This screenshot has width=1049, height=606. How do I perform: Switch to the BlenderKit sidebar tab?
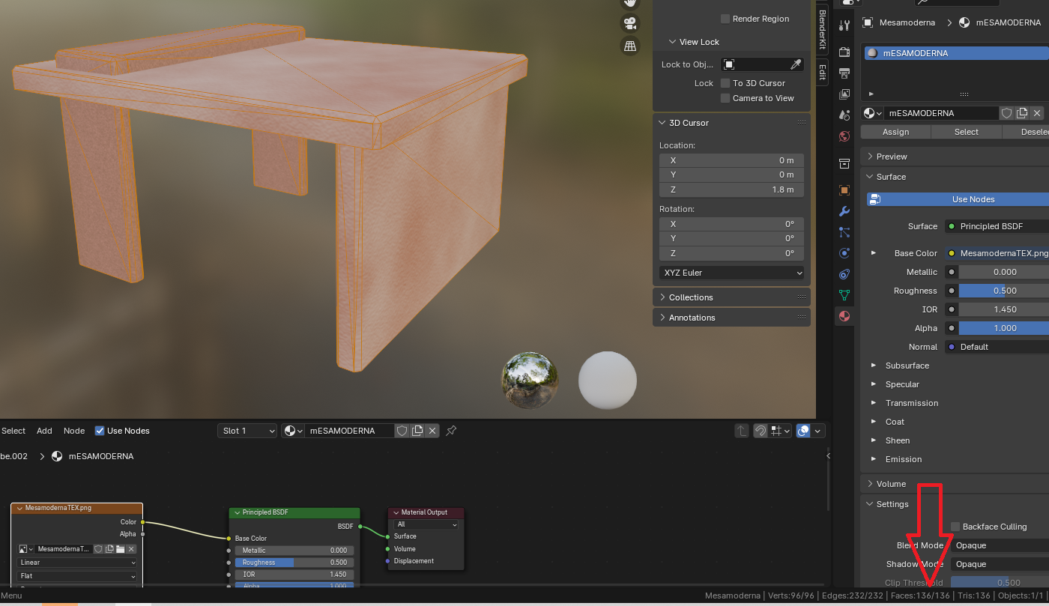pyautogui.click(x=822, y=30)
